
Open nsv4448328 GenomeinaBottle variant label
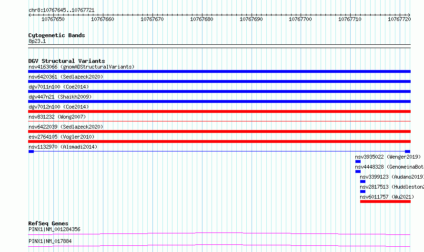tap(389, 167)
